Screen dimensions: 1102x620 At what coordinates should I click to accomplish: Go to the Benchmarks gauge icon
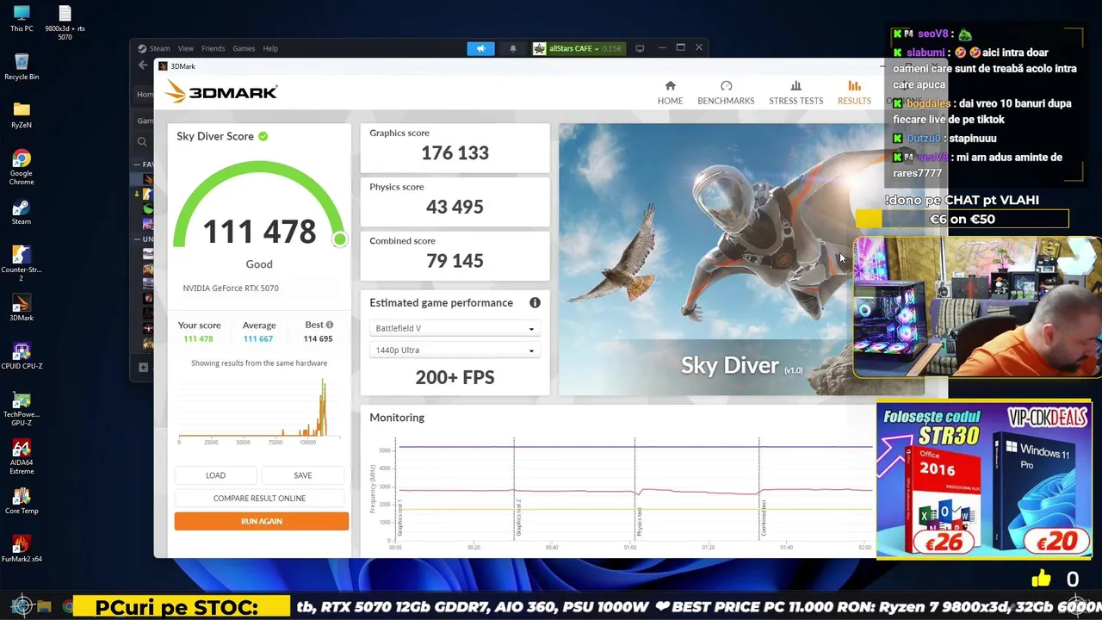coord(726,86)
